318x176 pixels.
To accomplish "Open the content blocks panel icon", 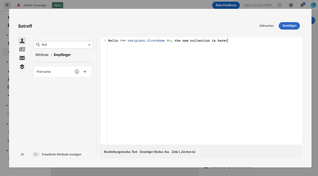I will click(22, 49).
